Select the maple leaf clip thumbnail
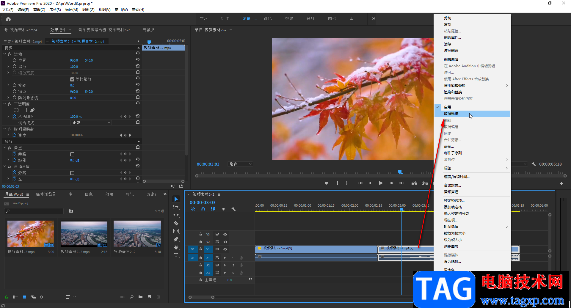The image size is (571, 308). (31, 234)
